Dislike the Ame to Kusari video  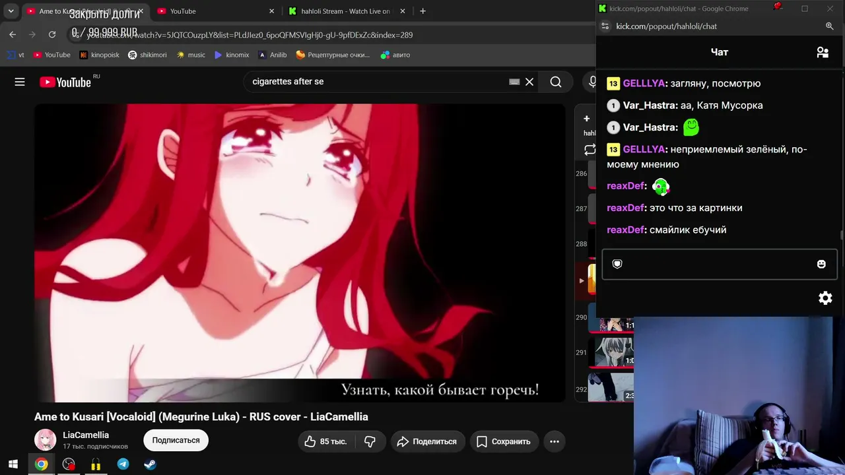(x=370, y=441)
